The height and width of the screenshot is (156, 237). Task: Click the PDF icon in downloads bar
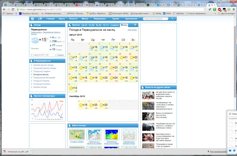5,152
